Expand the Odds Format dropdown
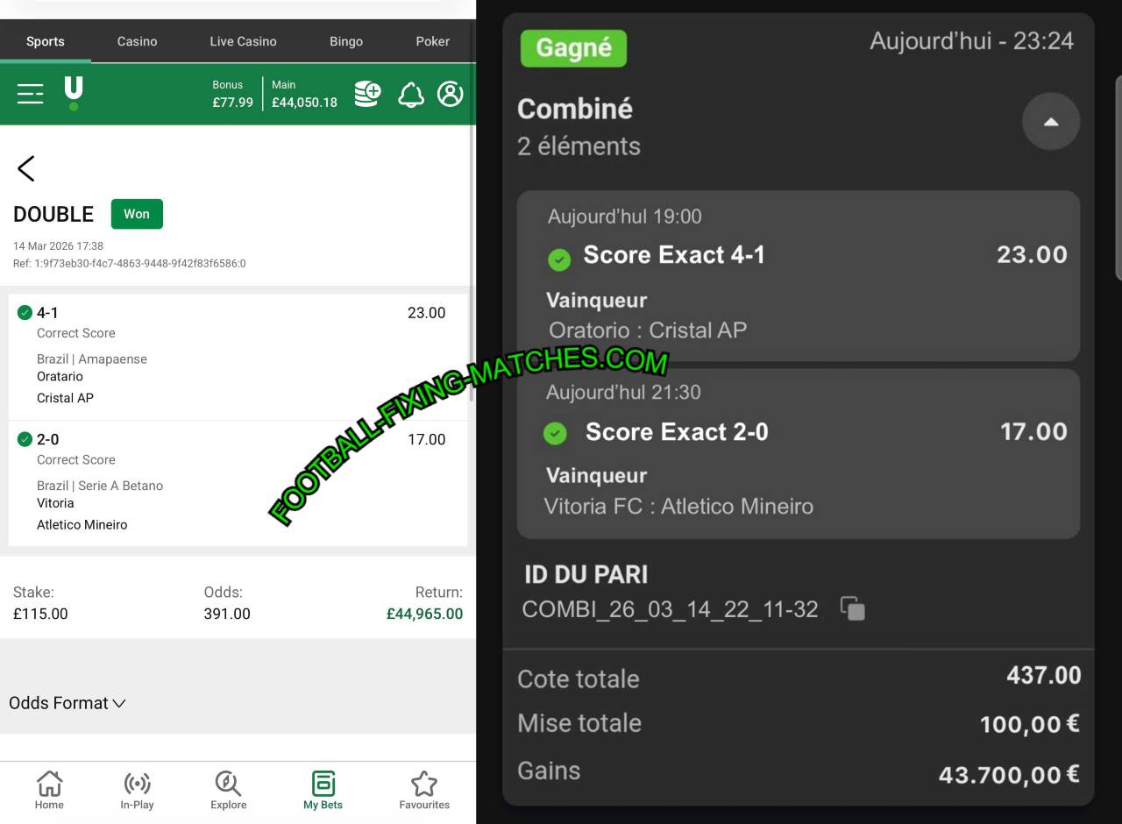 point(67,703)
